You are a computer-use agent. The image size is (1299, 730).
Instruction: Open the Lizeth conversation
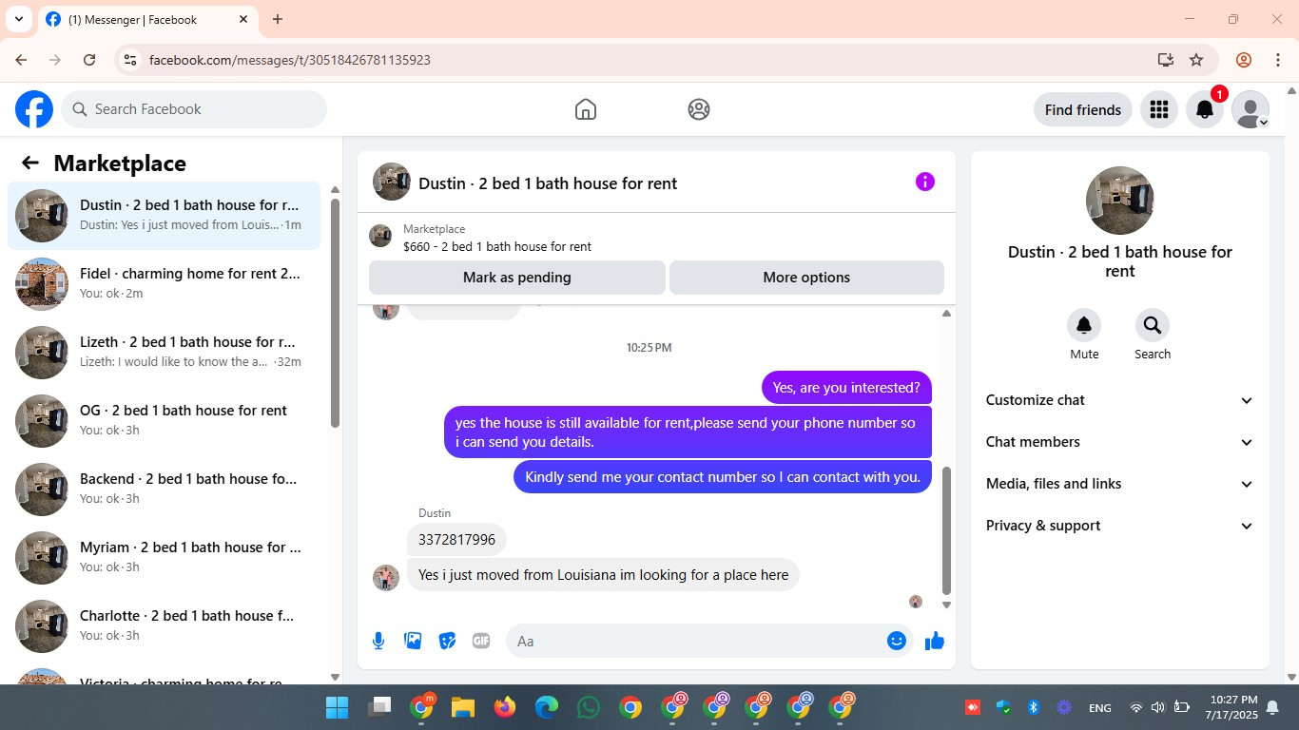point(164,353)
